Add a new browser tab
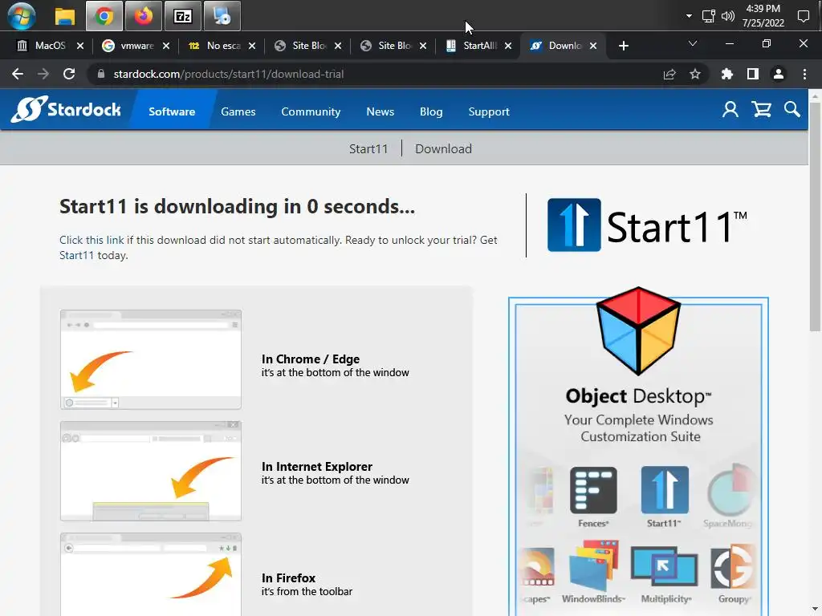The image size is (822, 616). click(623, 46)
